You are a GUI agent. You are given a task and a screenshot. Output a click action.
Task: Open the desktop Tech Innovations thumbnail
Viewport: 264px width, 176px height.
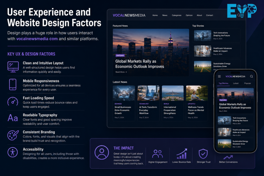203,36
